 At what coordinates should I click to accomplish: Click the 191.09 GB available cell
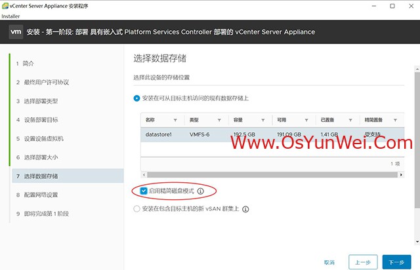(289, 134)
